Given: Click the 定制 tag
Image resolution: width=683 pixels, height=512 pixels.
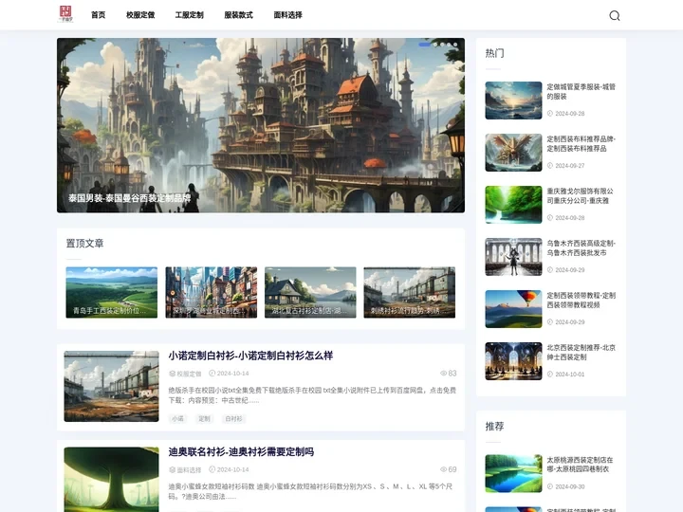Looking at the screenshot, I should pos(204,419).
